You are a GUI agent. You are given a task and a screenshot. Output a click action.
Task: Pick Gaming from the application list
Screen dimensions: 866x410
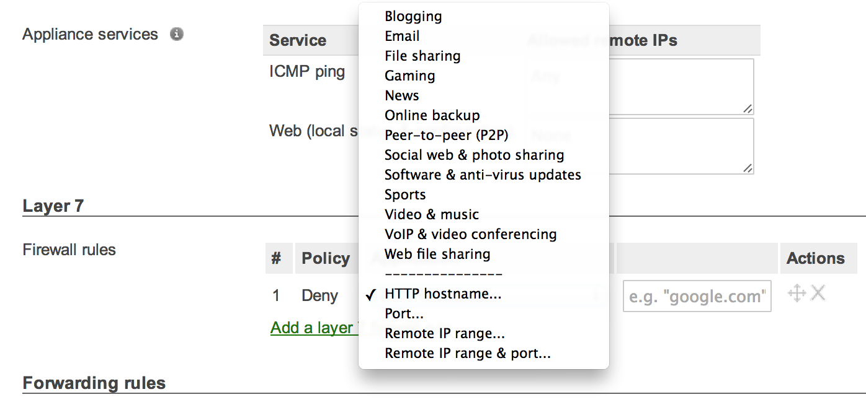[x=410, y=76]
